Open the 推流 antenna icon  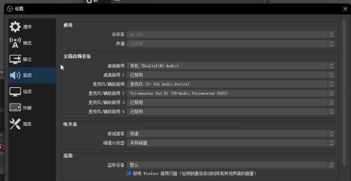tap(15, 43)
